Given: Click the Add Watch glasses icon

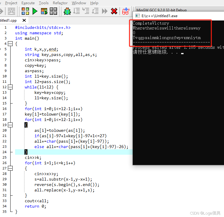Looking at the screenshot, I should [x=126, y=11].
